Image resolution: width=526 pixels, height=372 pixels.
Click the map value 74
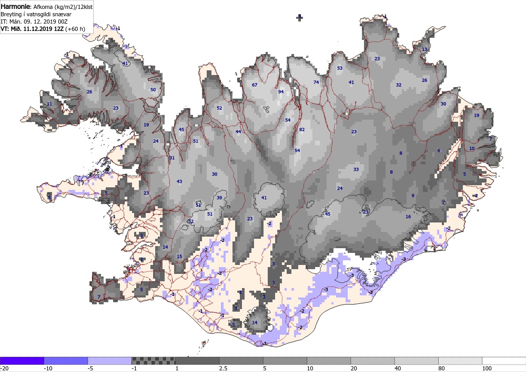pos(316,82)
